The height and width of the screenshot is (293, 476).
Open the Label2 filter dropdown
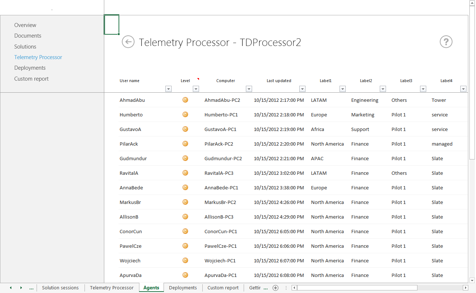(x=383, y=89)
